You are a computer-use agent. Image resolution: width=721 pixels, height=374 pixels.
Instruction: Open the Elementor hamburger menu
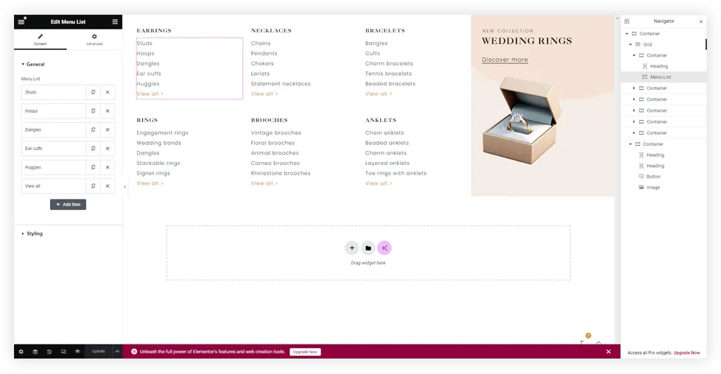coord(21,22)
